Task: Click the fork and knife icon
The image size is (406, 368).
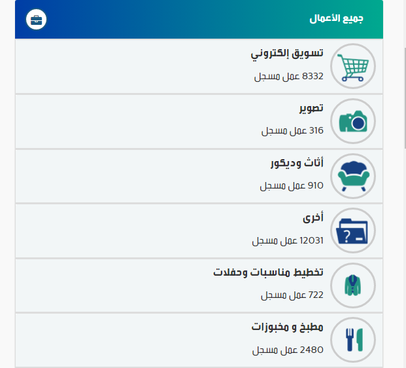Action: click(x=353, y=340)
